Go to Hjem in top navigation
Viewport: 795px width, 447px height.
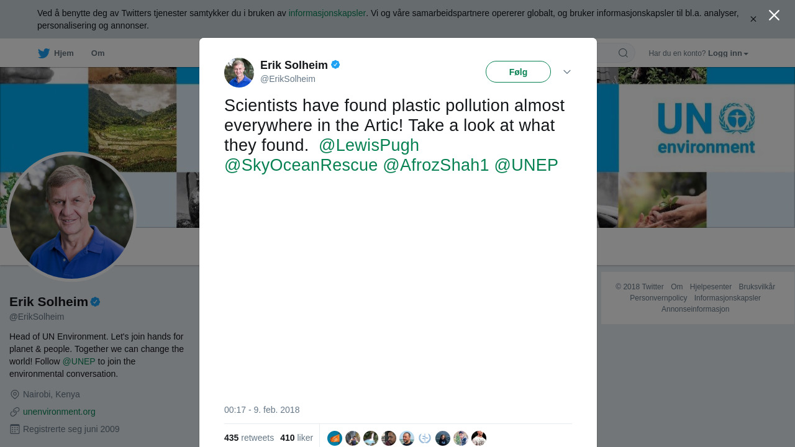63,53
